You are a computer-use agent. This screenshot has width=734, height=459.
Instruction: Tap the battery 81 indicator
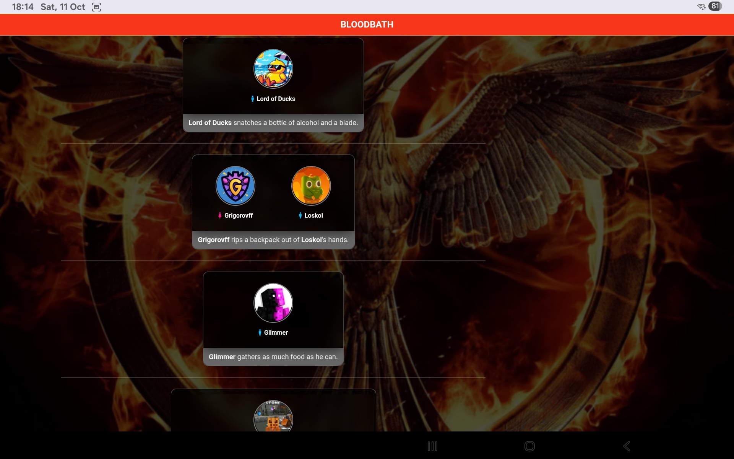[x=715, y=6]
